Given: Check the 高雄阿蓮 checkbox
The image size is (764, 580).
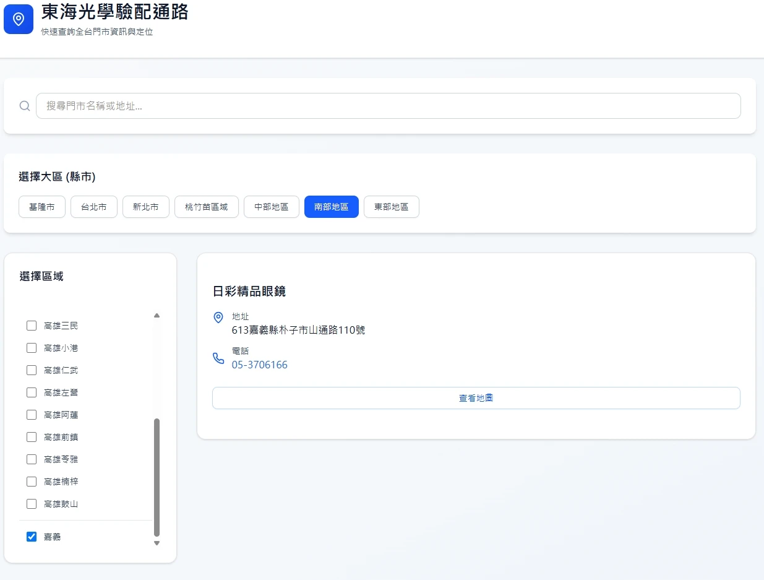Looking at the screenshot, I should (x=32, y=415).
